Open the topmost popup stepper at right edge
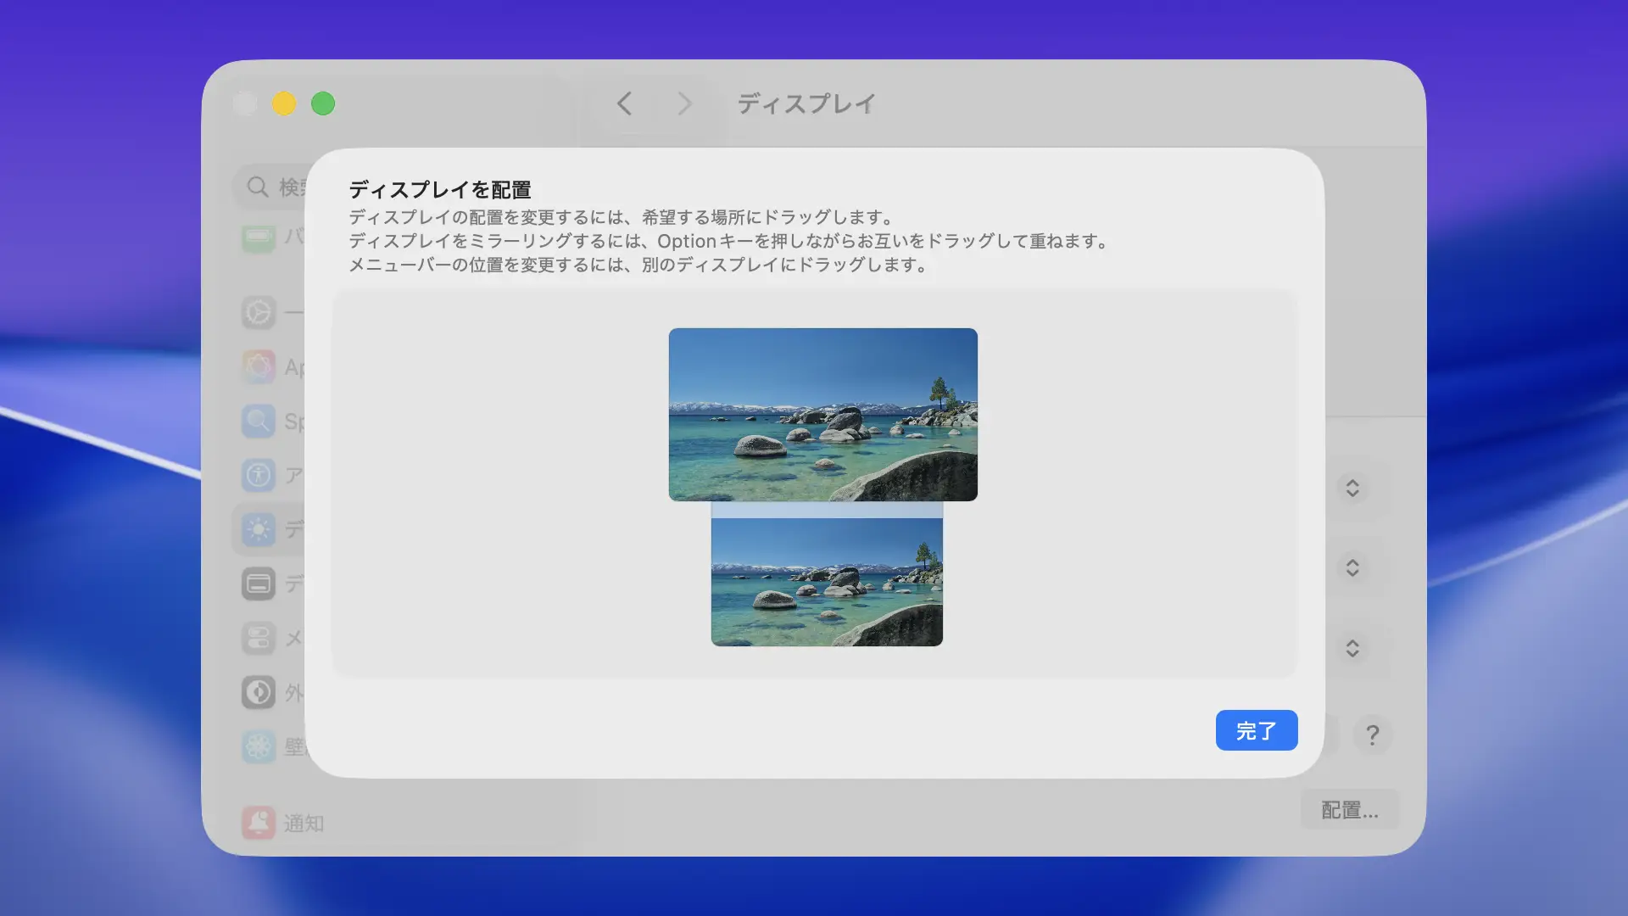 pos(1352,488)
